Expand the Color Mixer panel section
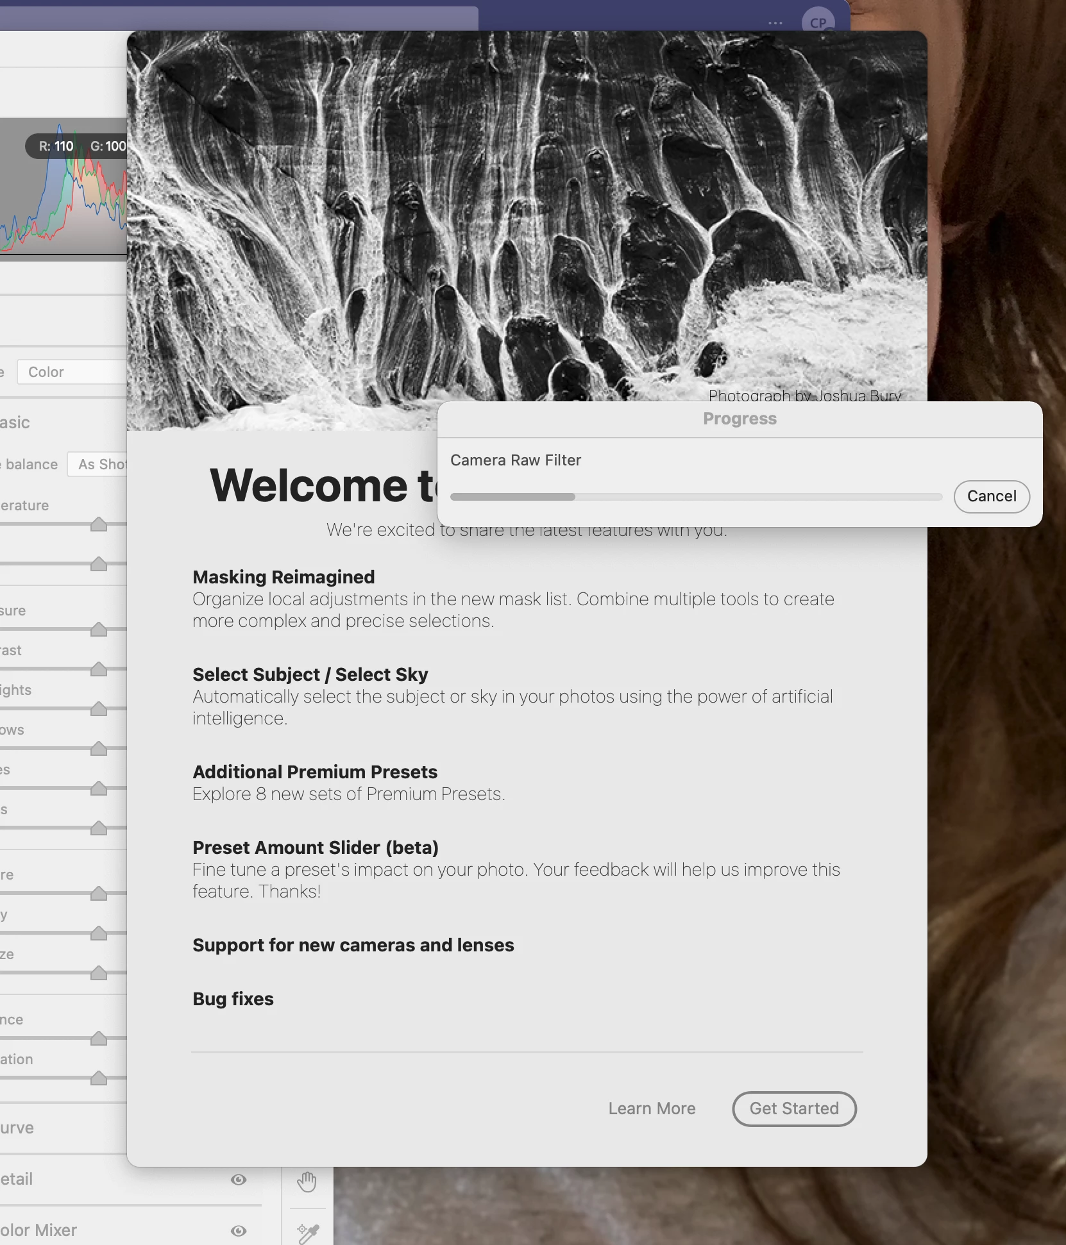1066x1245 pixels. coord(38,1230)
